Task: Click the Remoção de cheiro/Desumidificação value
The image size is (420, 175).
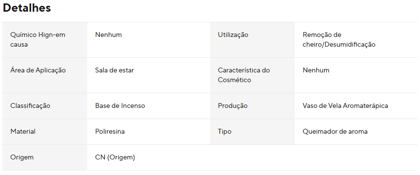Action: 339,39
